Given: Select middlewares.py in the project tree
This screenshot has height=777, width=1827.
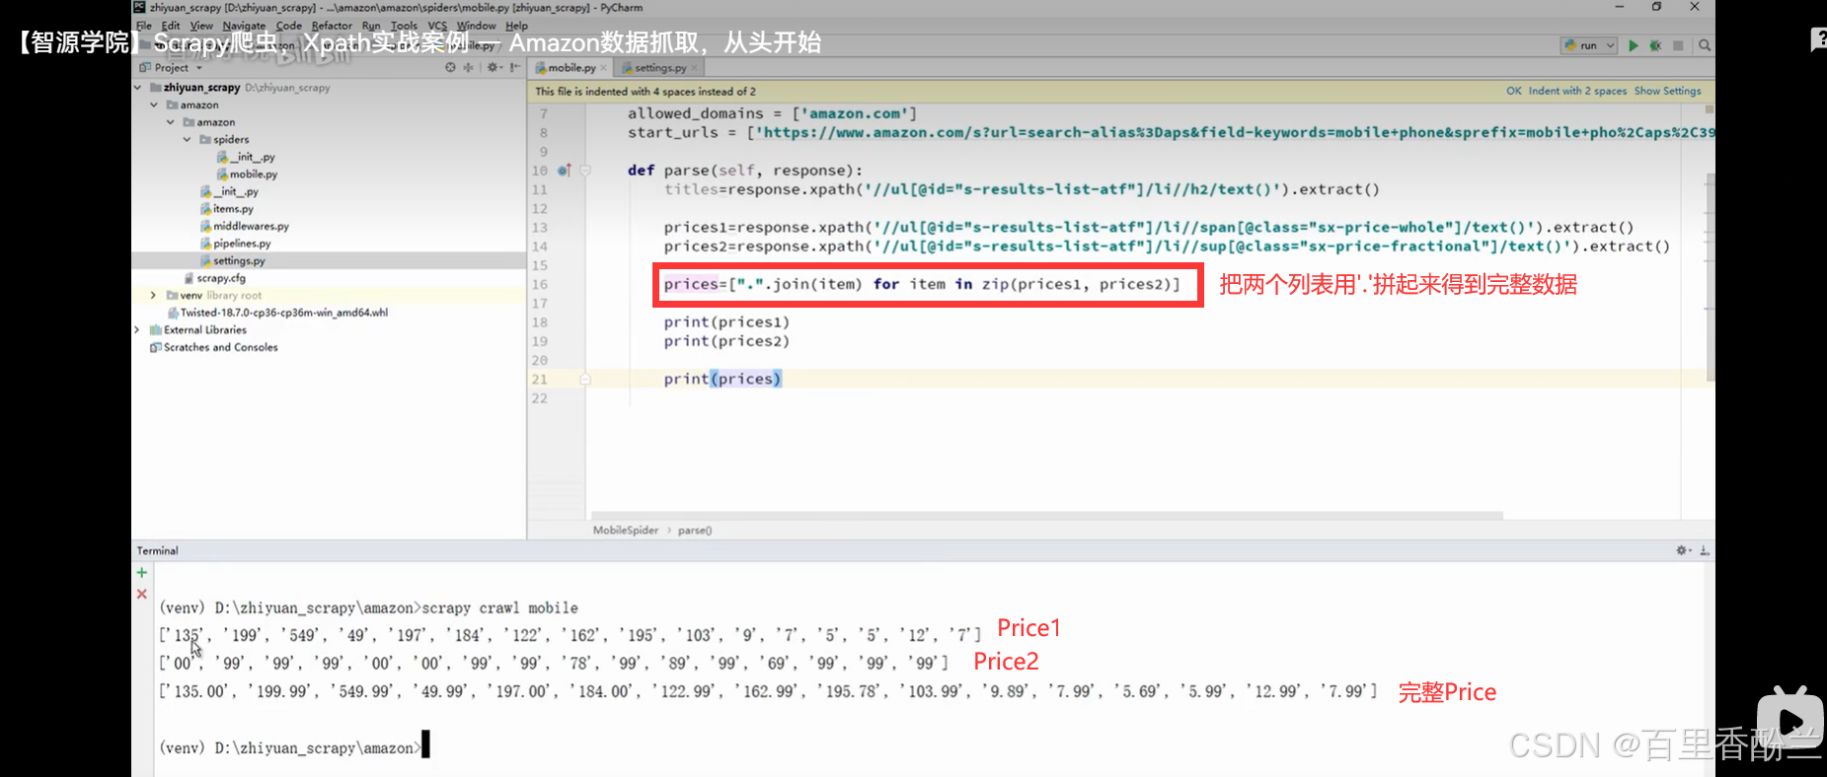Looking at the screenshot, I should point(244,226).
